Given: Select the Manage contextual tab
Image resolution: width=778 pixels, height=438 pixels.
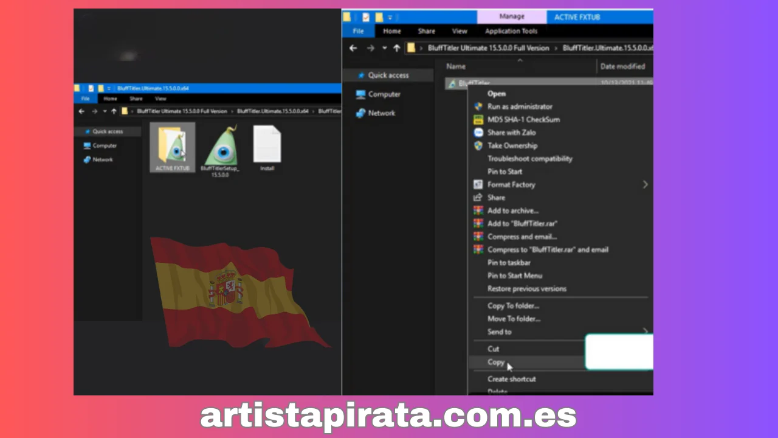Looking at the screenshot, I should [x=512, y=17].
